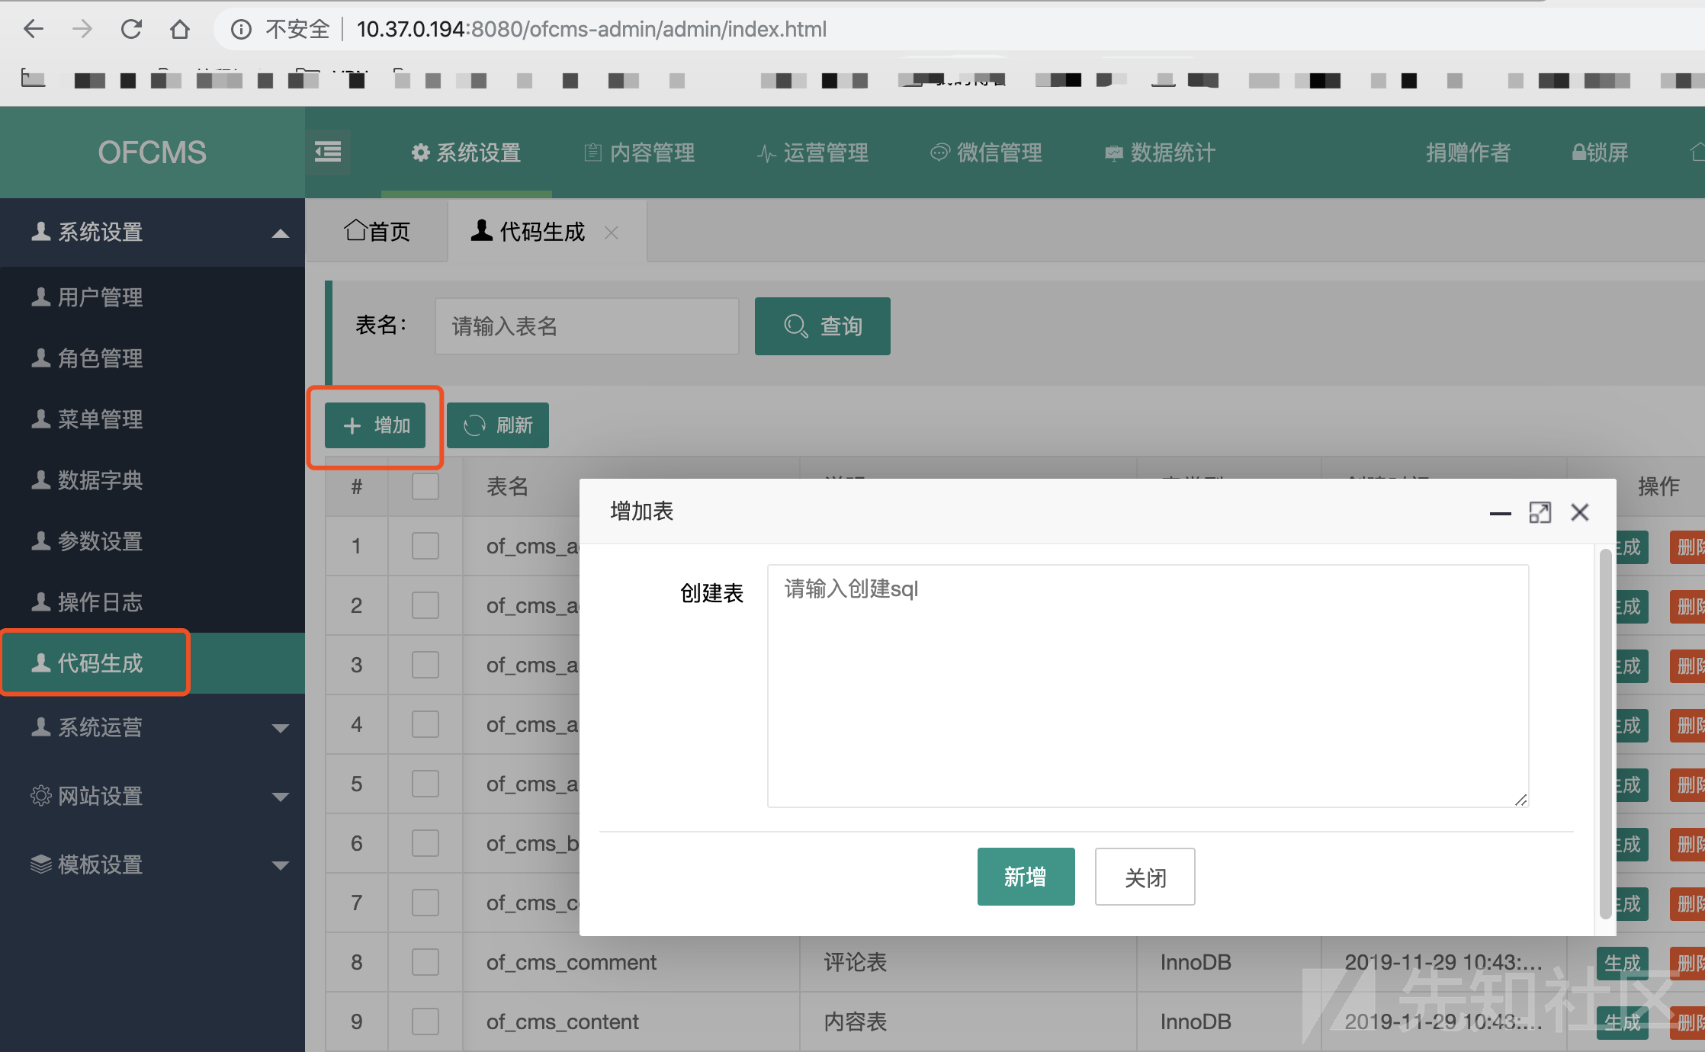The image size is (1705, 1052).
Task: Expand the 系统运营 sidebar group
Action: 153,727
